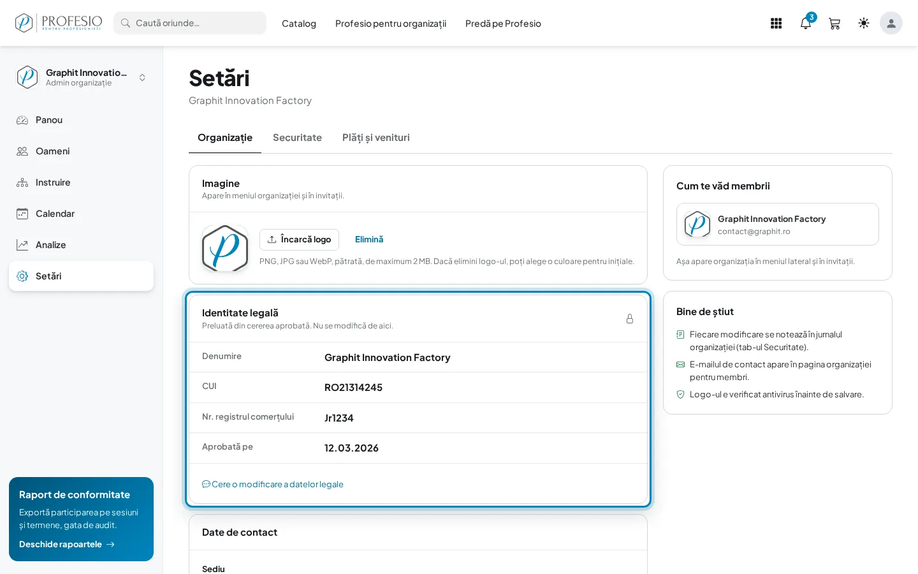Switch to the Organizație tab
The height and width of the screenshot is (574, 918).
tap(225, 138)
